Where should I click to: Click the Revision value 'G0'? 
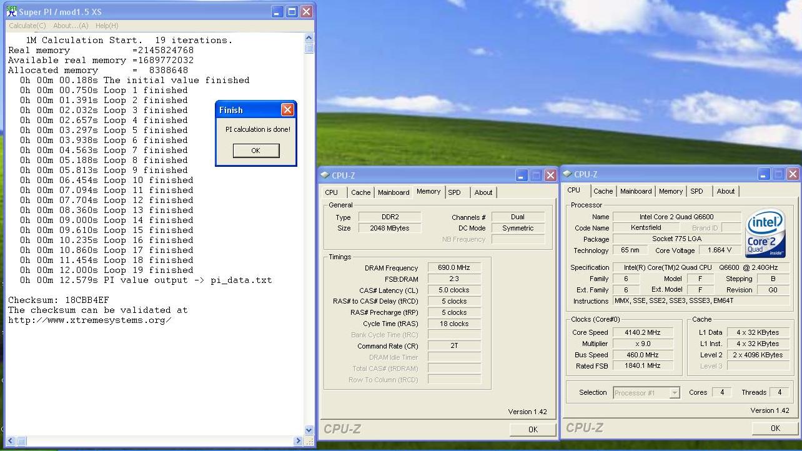click(x=773, y=290)
